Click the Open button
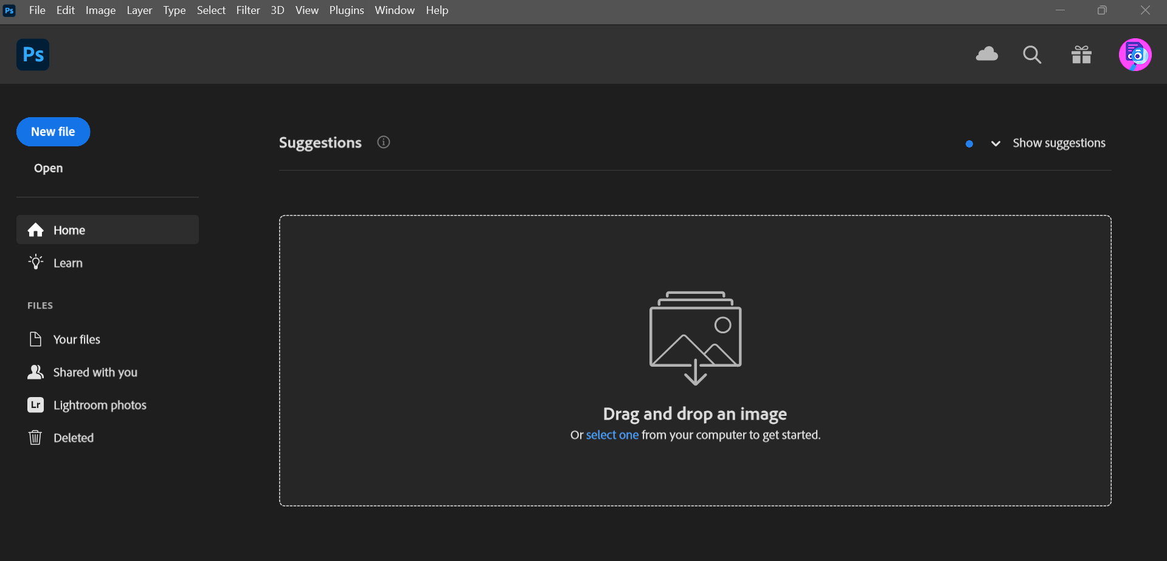 [49, 168]
